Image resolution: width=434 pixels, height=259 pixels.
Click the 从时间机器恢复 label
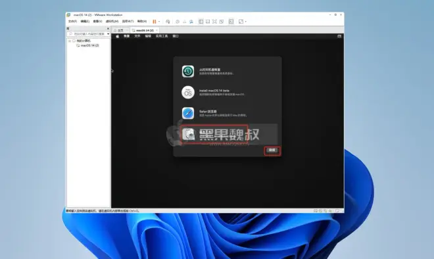[x=210, y=70]
